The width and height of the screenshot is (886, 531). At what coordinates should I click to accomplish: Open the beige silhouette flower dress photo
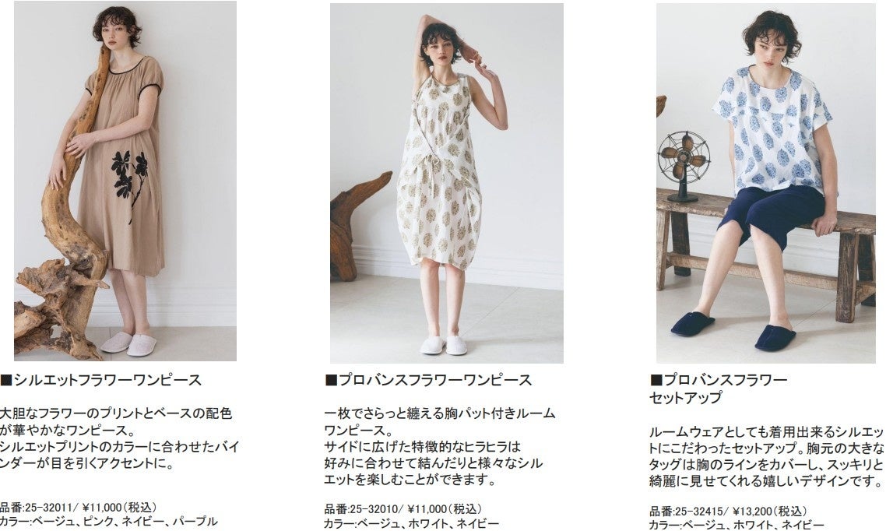(x=125, y=181)
